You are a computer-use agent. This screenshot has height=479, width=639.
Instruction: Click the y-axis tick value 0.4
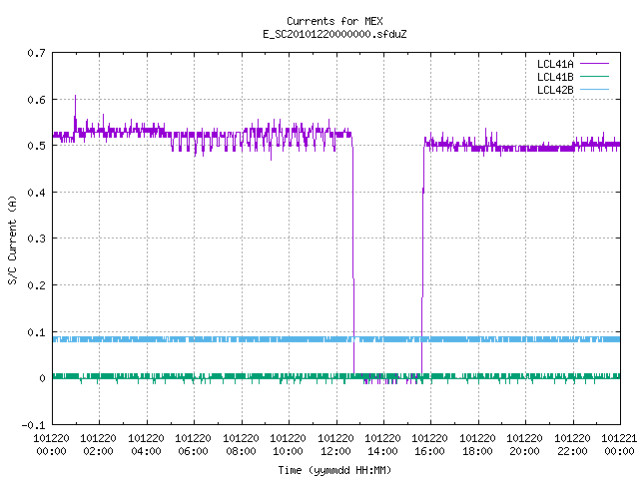tap(36, 193)
